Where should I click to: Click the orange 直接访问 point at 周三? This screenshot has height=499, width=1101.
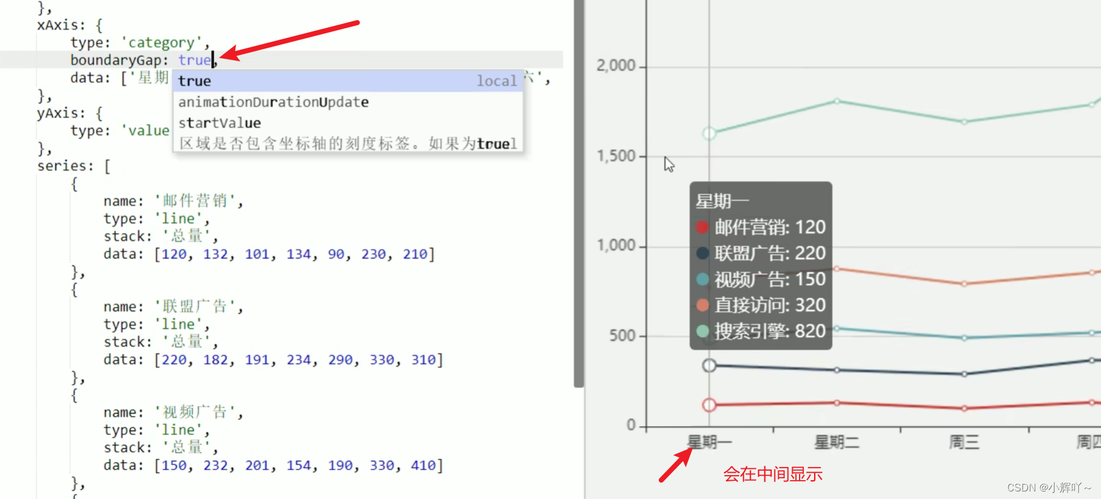click(x=964, y=283)
